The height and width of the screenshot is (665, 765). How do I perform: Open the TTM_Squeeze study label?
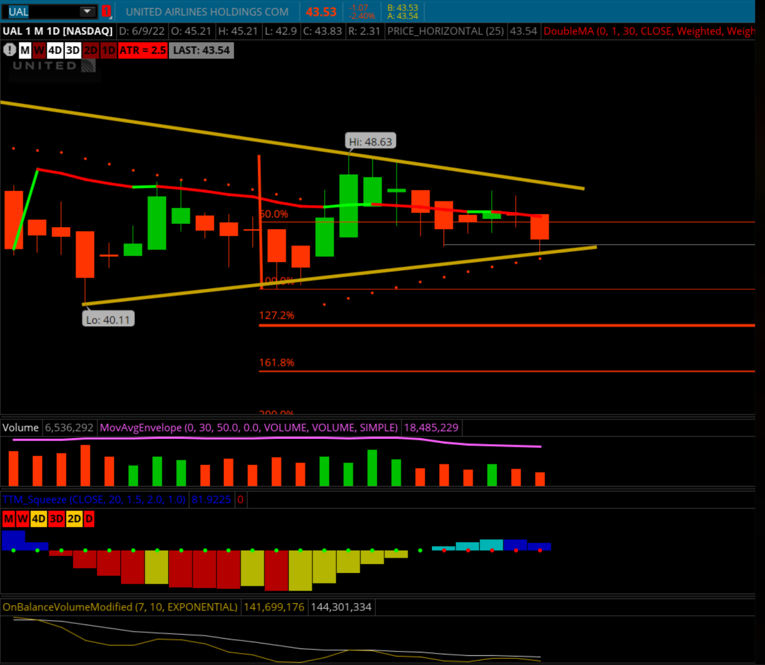94,500
